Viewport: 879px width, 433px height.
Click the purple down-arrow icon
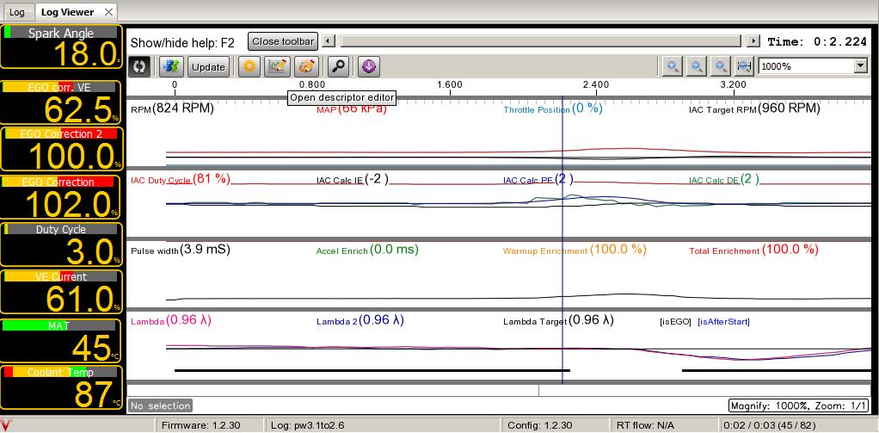369,67
